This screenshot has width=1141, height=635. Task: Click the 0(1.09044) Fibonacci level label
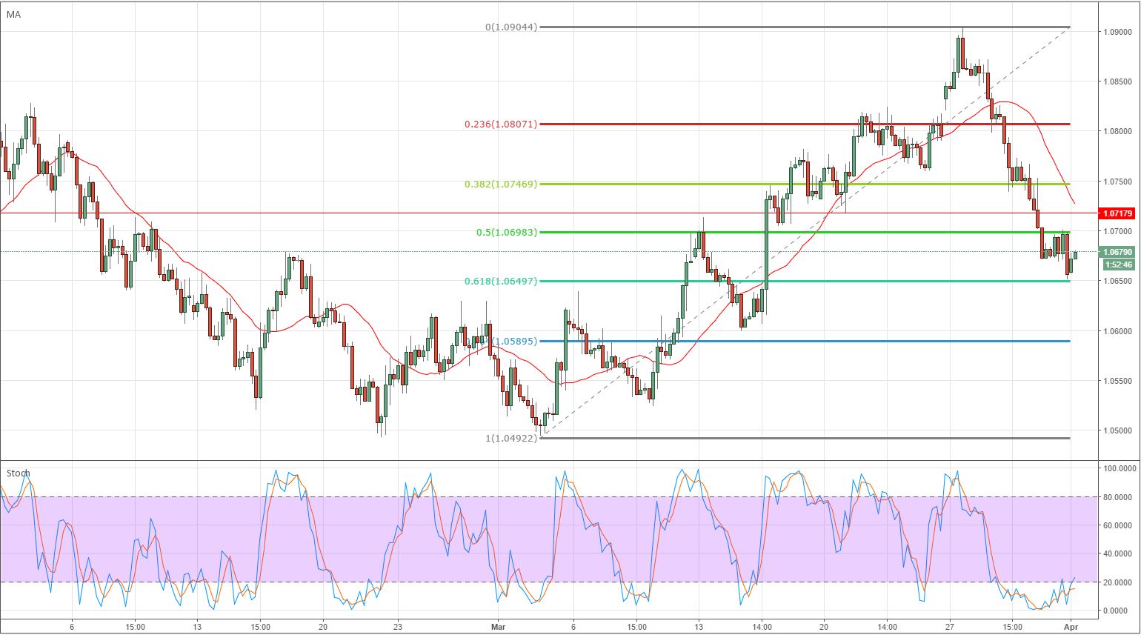pos(511,27)
